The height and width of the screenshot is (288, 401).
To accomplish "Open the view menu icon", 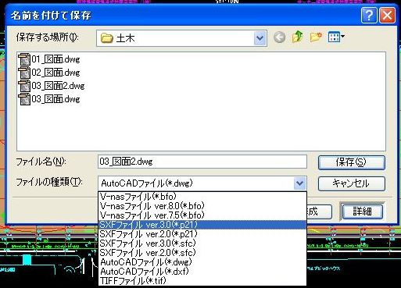I will (x=336, y=37).
